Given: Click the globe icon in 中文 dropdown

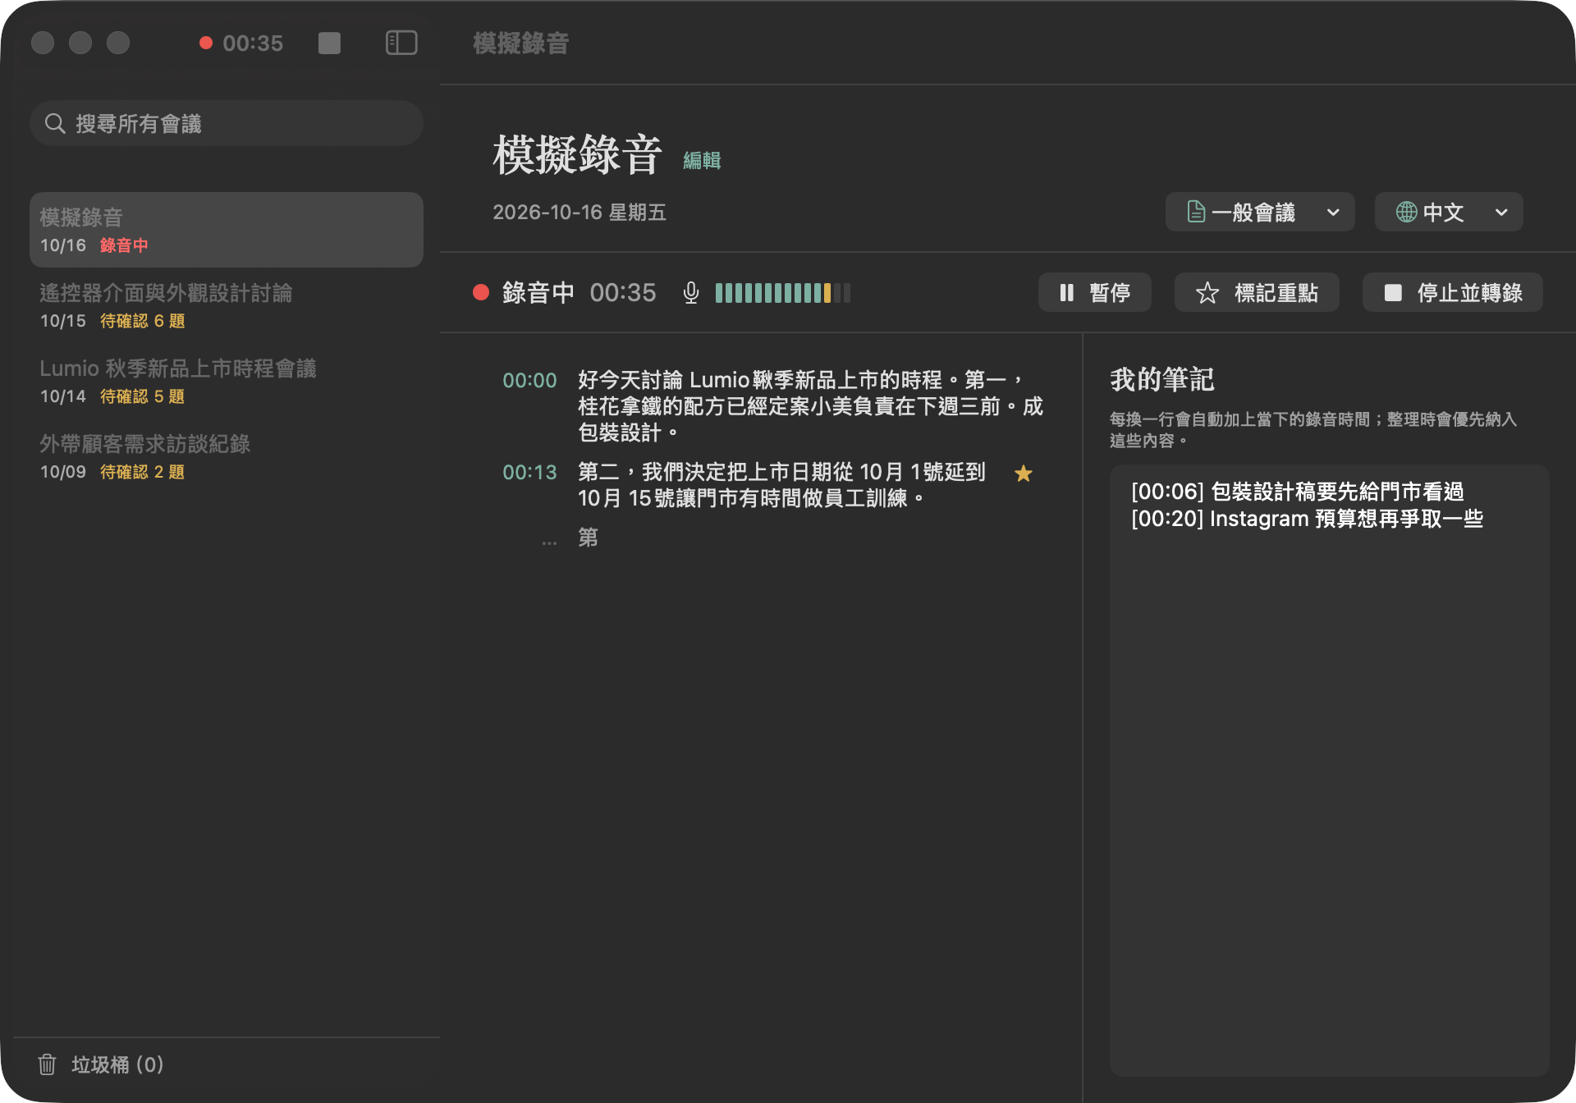Looking at the screenshot, I should (x=1406, y=212).
